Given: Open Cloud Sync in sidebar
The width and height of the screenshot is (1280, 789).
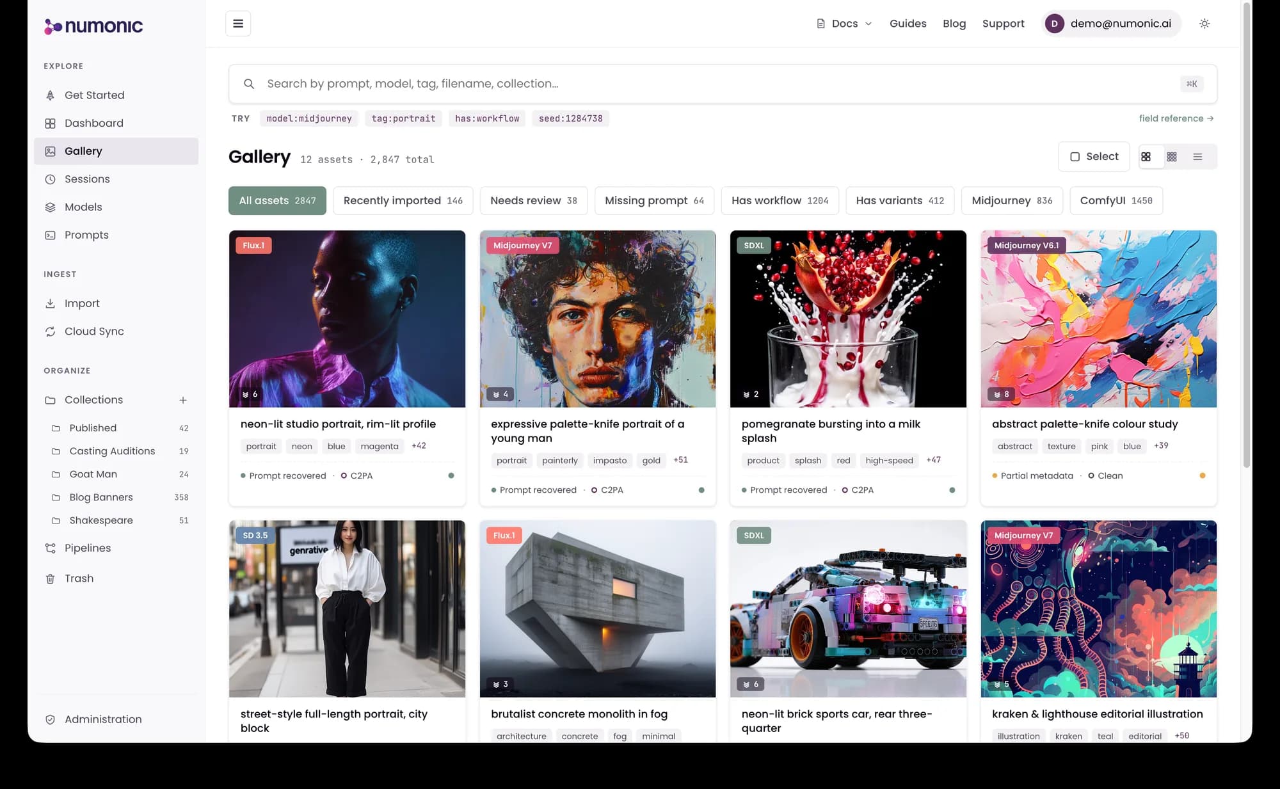Looking at the screenshot, I should click(116, 331).
